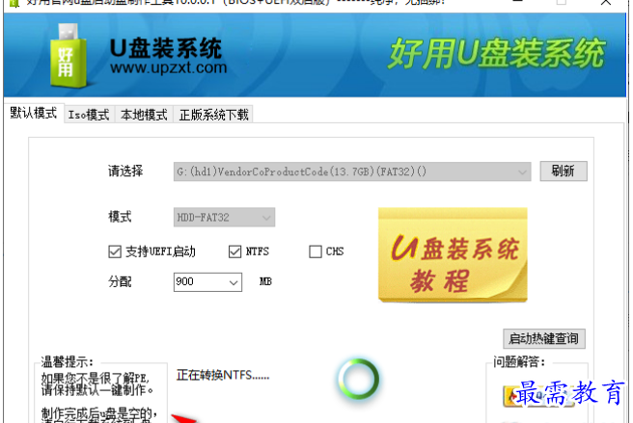Click the spinning progress ring indicator
The width and height of the screenshot is (633, 423).
click(x=359, y=379)
